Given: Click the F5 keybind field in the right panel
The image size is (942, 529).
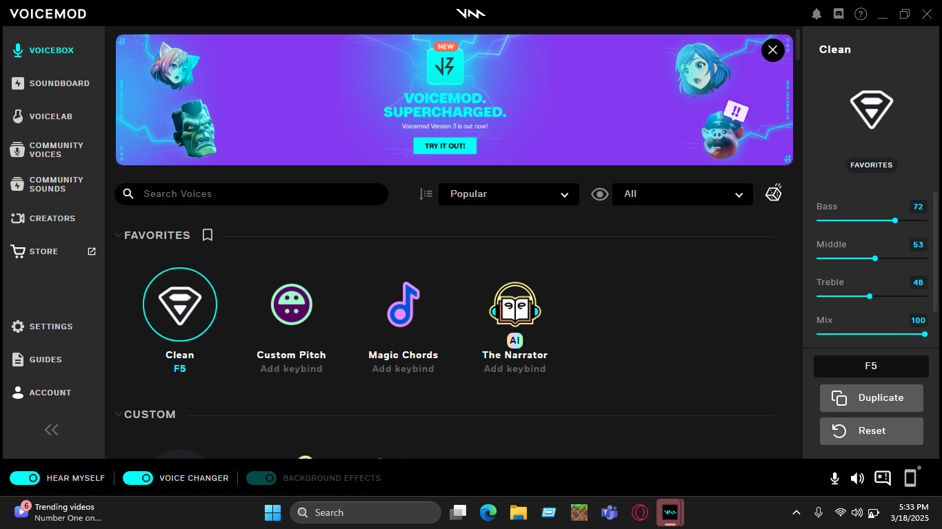Looking at the screenshot, I should pos(872,366).
